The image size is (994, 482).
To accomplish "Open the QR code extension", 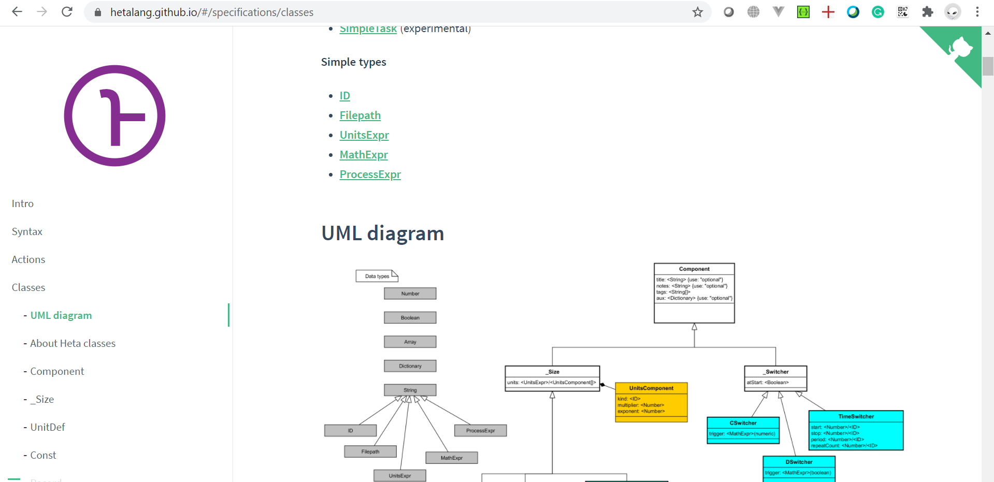I will (x=903, y=12).
